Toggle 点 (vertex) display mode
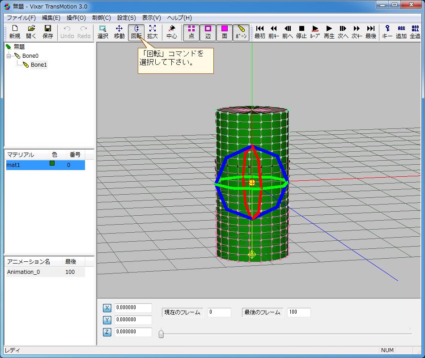This screenshot has height=358, width=425. tap(191, 32)
